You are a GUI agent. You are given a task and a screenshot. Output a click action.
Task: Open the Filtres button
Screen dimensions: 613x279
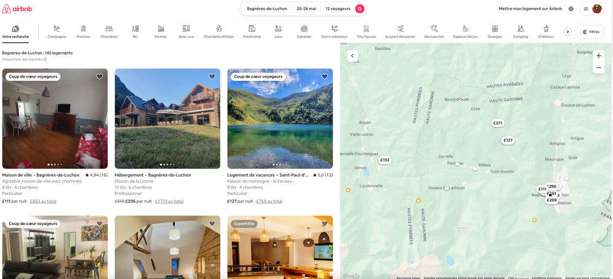(x=590, y=32)
